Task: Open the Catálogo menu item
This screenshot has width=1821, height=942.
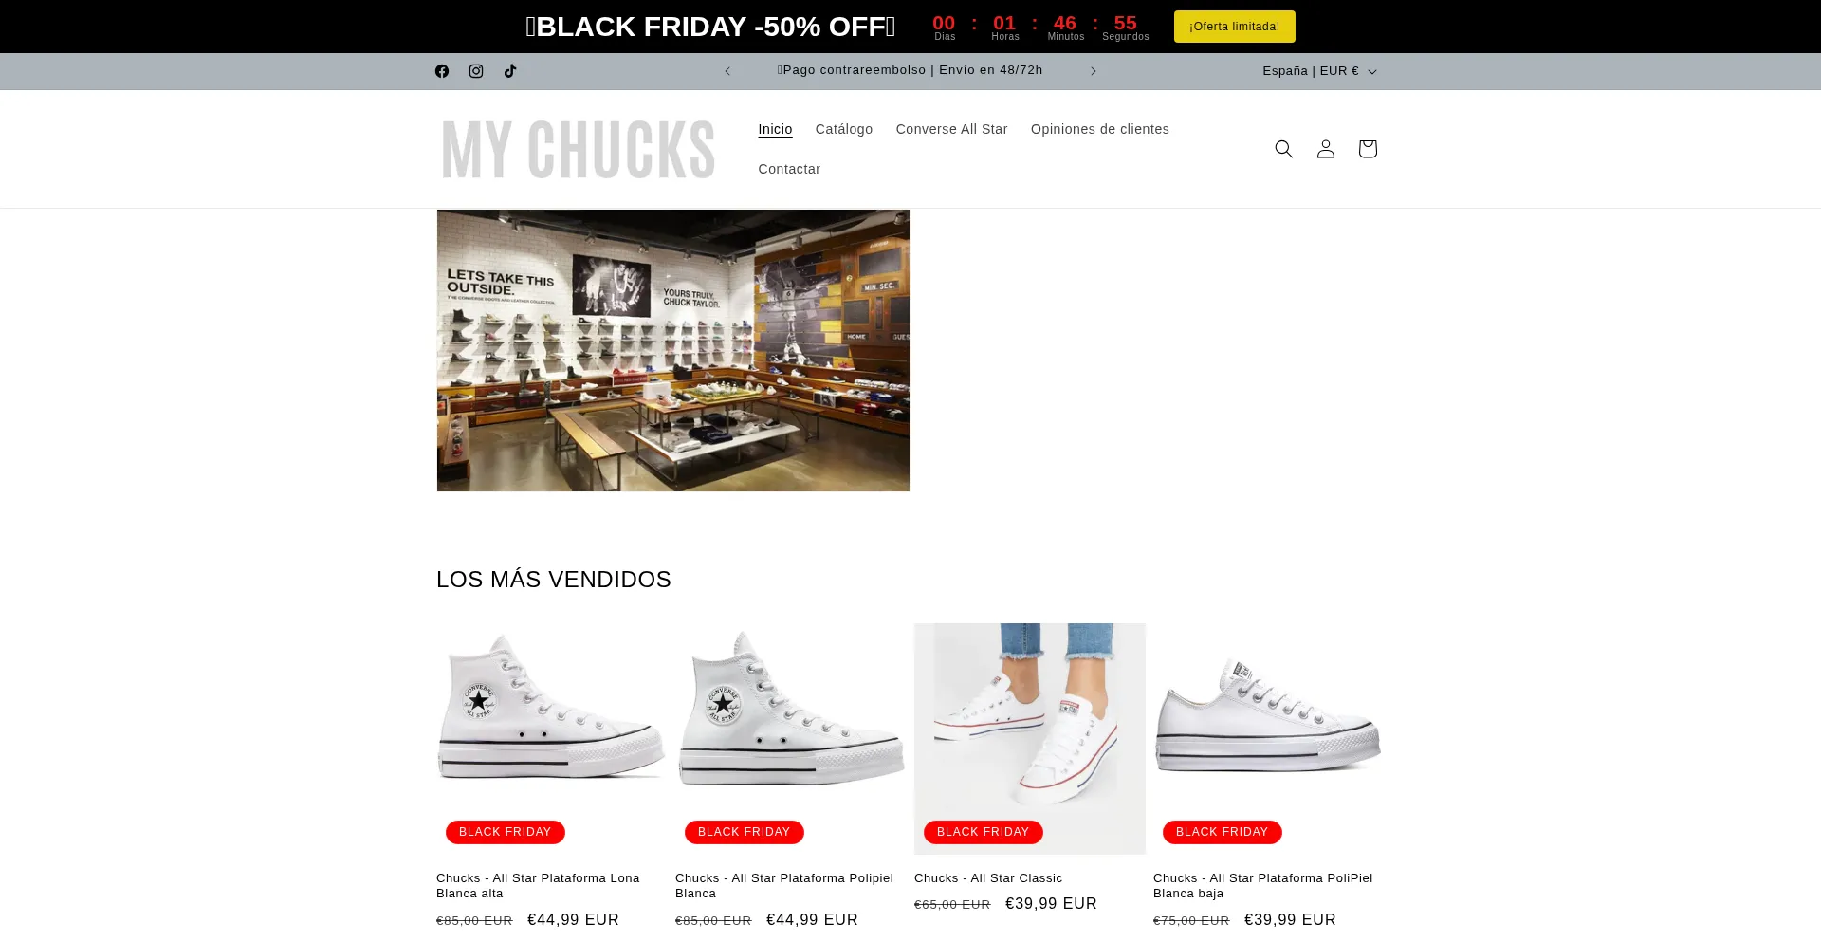Action: point(844,129)
